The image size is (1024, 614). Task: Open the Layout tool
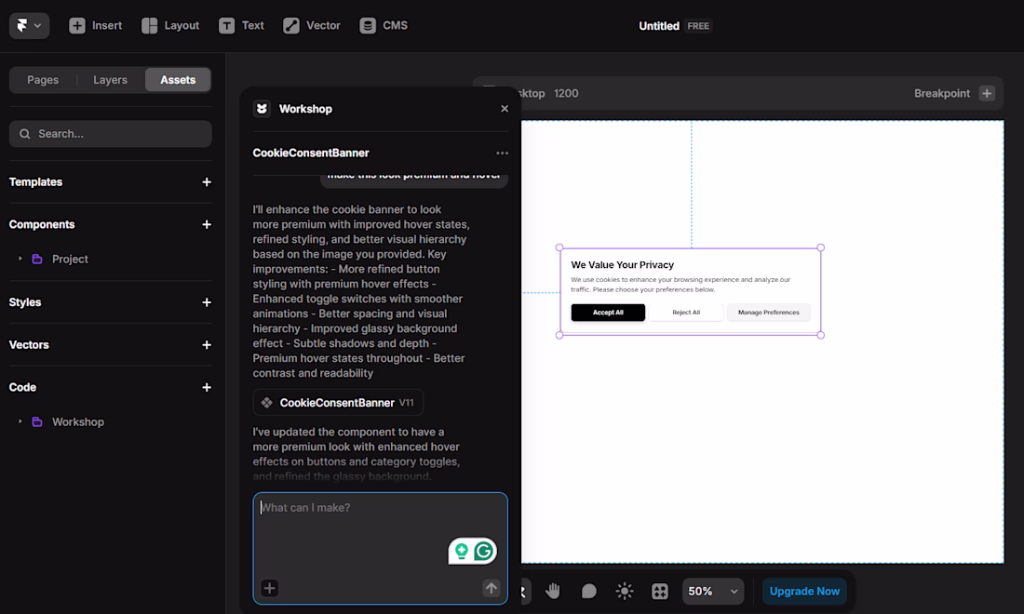(170, 25)
